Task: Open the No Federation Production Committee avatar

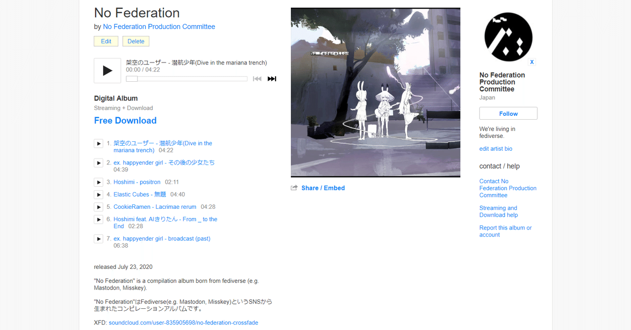Action: pos(508,37)
